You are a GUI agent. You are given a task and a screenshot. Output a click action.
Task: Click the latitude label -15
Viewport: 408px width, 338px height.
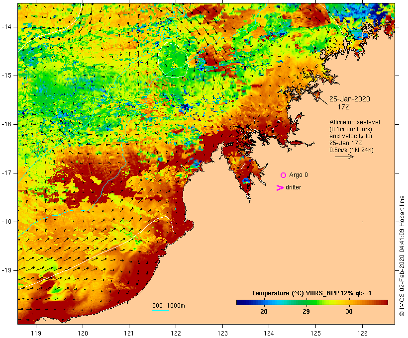point(6,76)
